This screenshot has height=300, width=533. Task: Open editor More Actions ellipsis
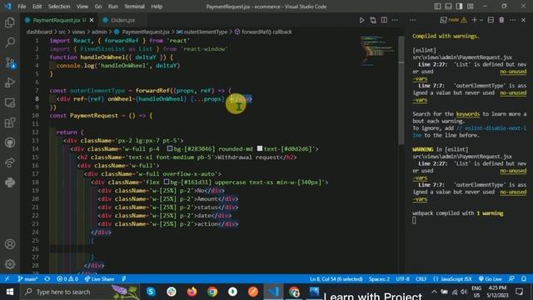395,20
